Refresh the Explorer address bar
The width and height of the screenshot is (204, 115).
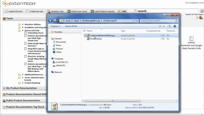tap(137, 21)
